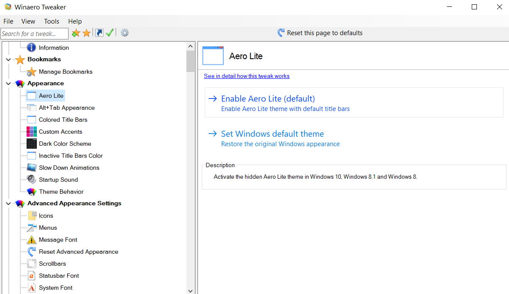
Task: Select the Dark Color Scheme tweak
Action: click(x=65, y=144)
